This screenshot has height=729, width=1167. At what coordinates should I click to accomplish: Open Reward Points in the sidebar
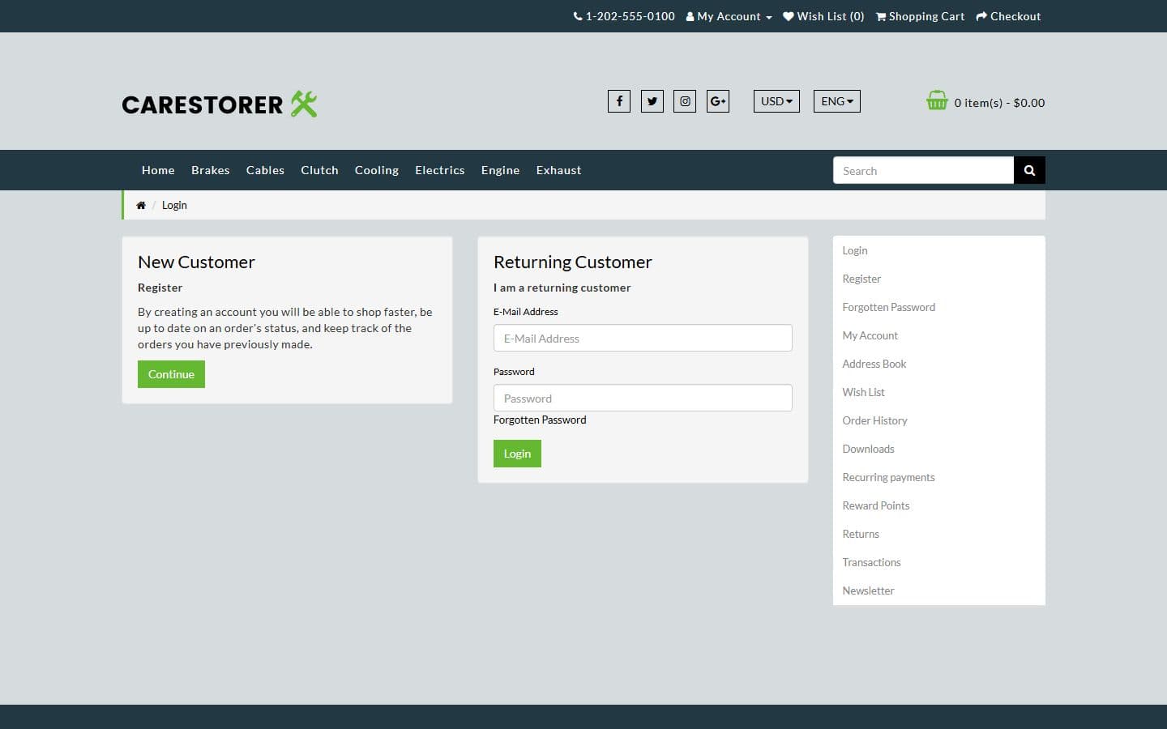(x=875, y=505)
